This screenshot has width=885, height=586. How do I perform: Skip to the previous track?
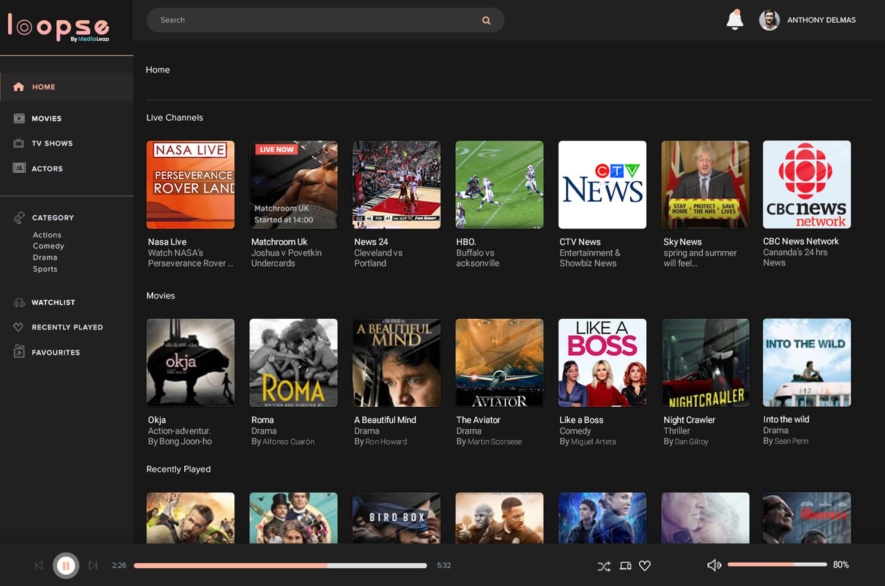click(39, 565)
